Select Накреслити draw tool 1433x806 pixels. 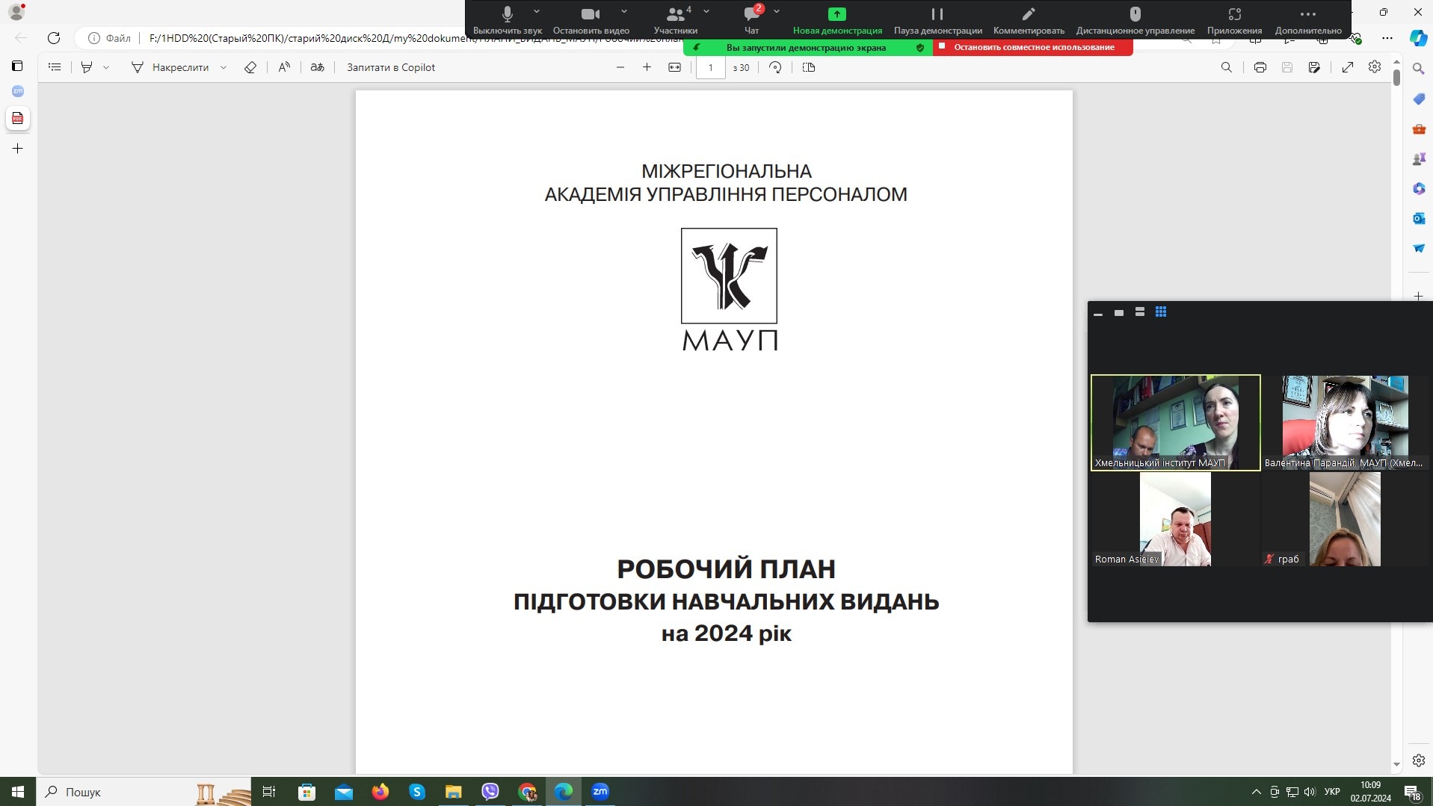[x=170, y=67]
